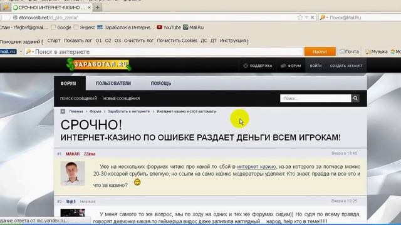Click СОЗДАТЬ АККАУНТ button

(x=346, y=66)
